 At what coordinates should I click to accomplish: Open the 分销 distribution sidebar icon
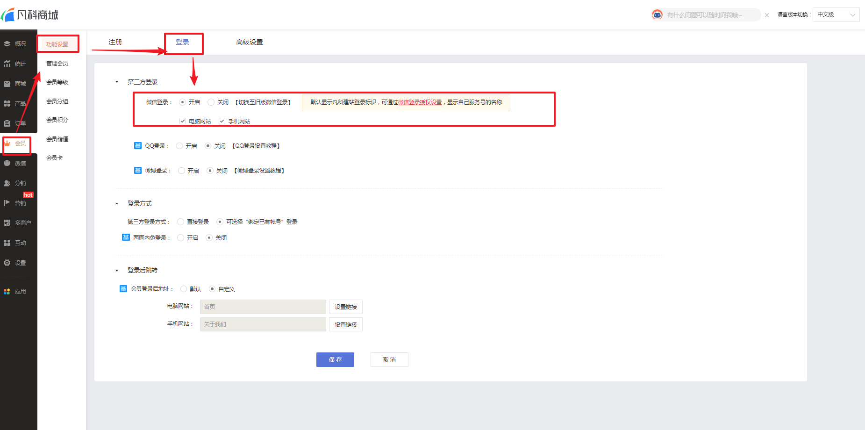coord(7,183)
